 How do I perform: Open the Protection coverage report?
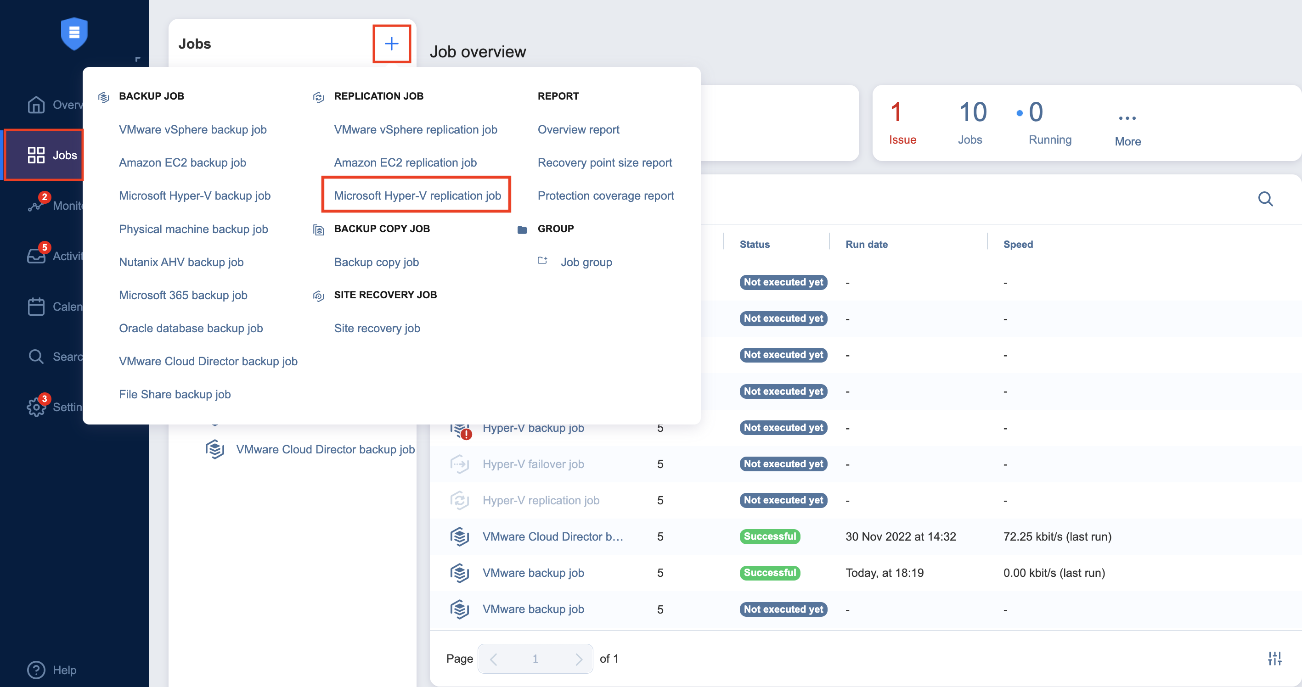click(x=606, y=195)
